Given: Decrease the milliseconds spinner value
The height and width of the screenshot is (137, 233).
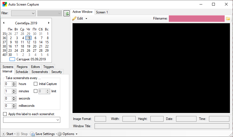Looking at the screenshot, I should pyautogui.click(x=14, y=107).
